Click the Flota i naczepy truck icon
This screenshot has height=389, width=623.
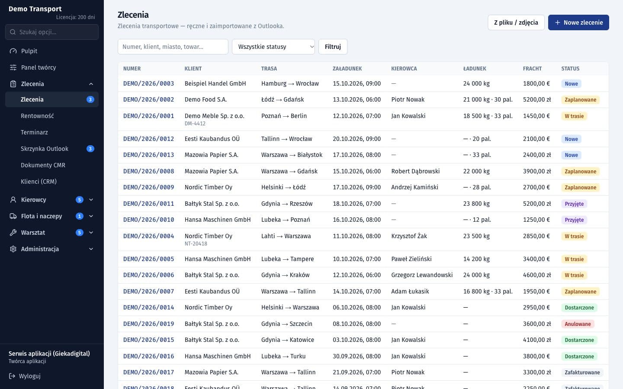coord(13,216)
